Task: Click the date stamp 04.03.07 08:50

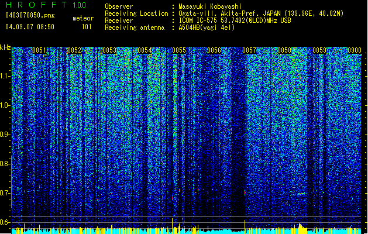Action: (30, 27)
